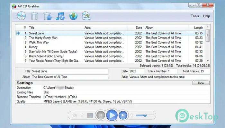
Task: Click the stop playback square button
Action: click(90, 115)
